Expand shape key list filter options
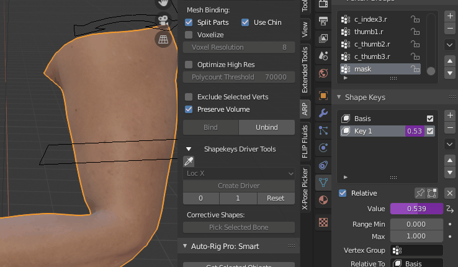This screenshot has width=458, height=267. (346, 177)
